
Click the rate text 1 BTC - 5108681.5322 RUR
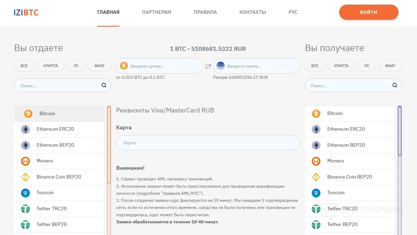click(208, 49)
